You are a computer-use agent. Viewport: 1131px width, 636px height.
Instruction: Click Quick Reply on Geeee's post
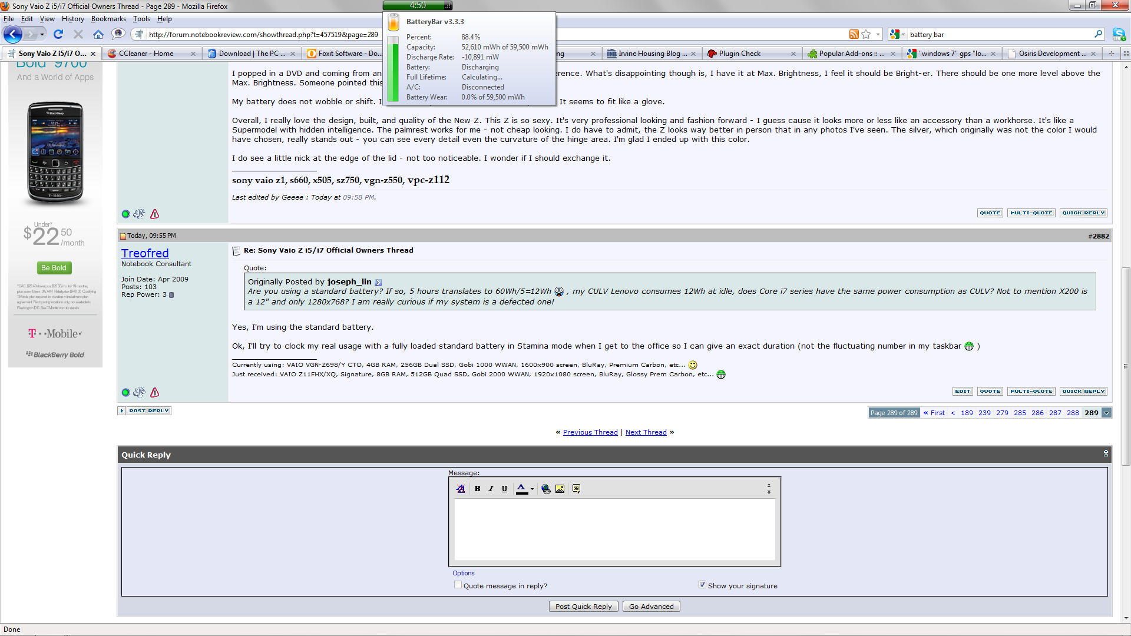coord(1083,213)
